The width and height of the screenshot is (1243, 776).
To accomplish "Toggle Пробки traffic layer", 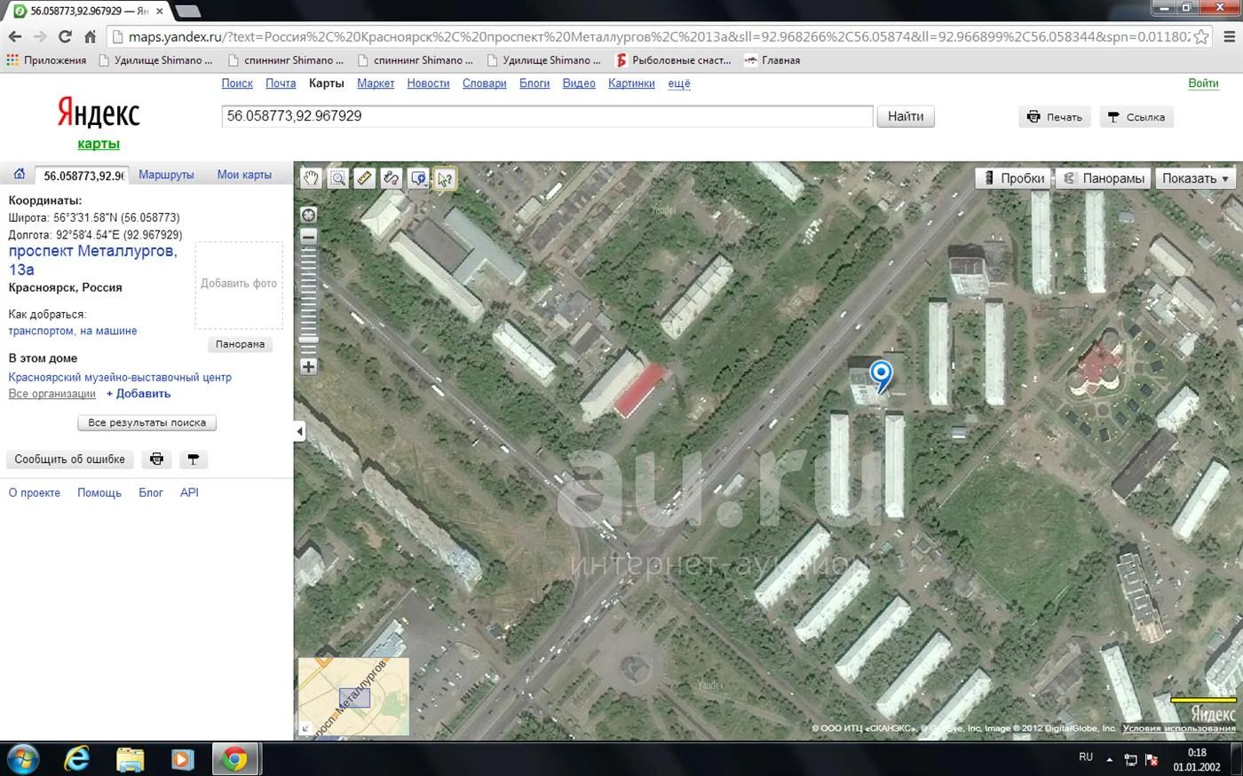I will (x=1014, y=177).
